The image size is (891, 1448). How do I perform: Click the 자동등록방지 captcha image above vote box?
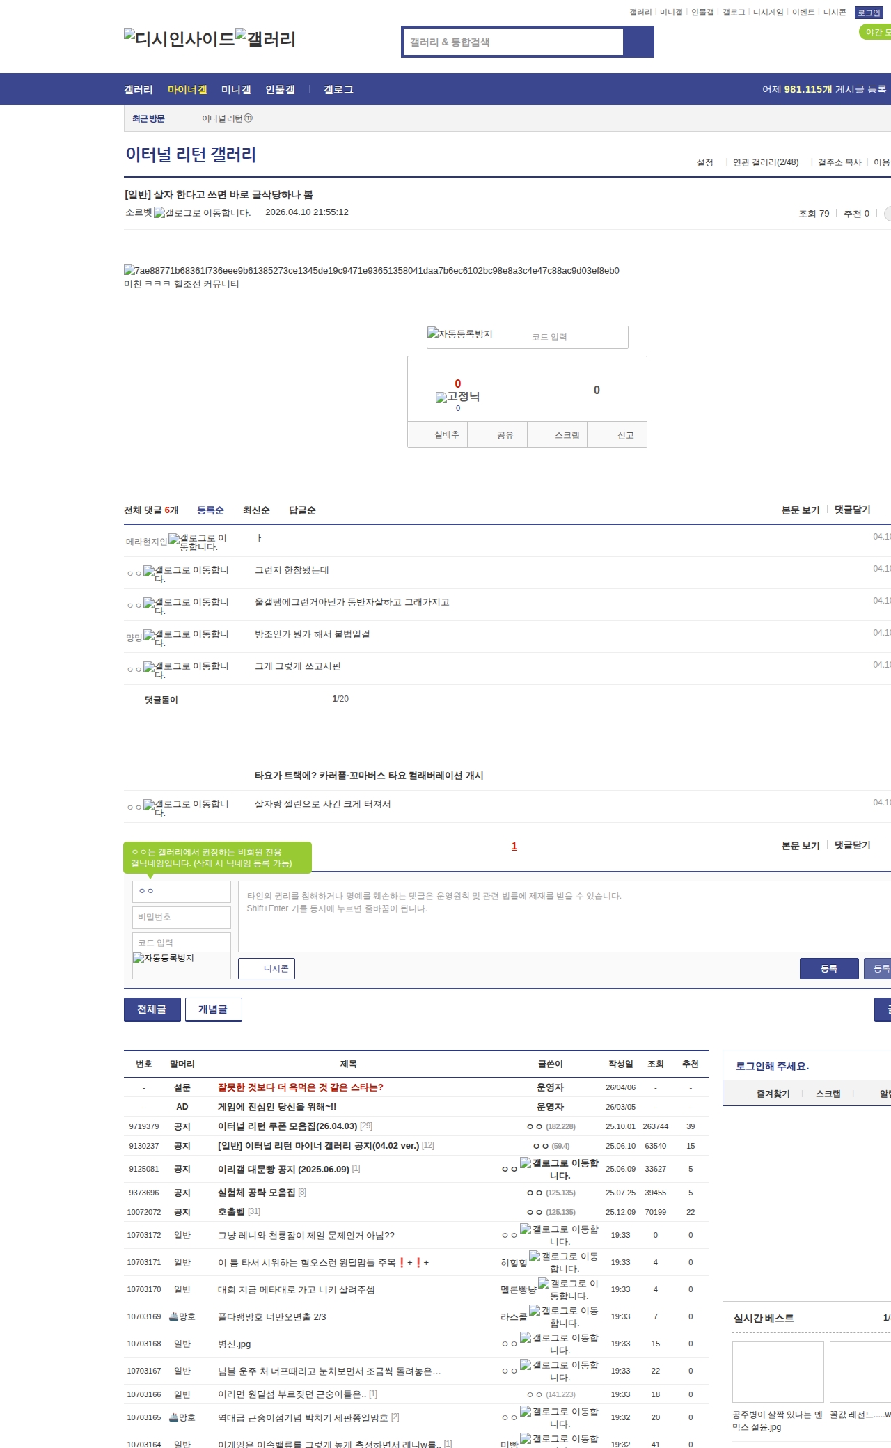pos(460,335)
